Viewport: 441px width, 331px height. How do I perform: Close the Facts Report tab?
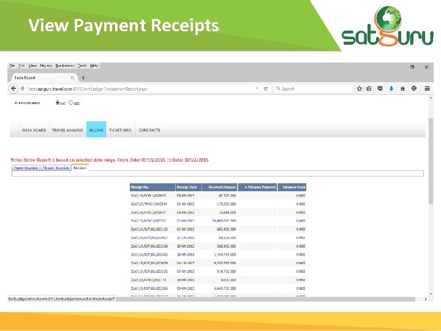click(72, 78)
